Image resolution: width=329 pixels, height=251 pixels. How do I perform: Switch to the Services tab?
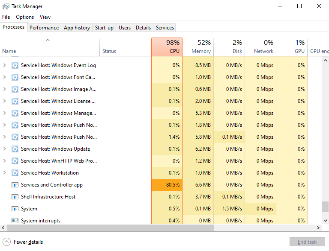164,28
